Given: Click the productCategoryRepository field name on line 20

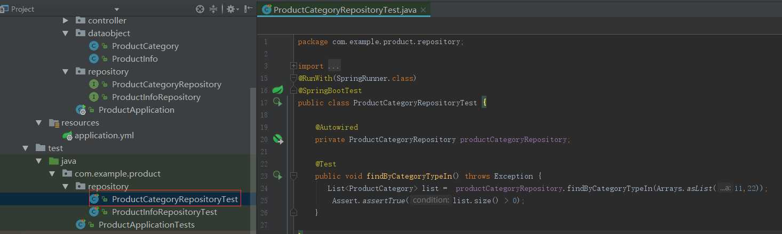Looking at the screenshot, I should [x=514, y=139].
